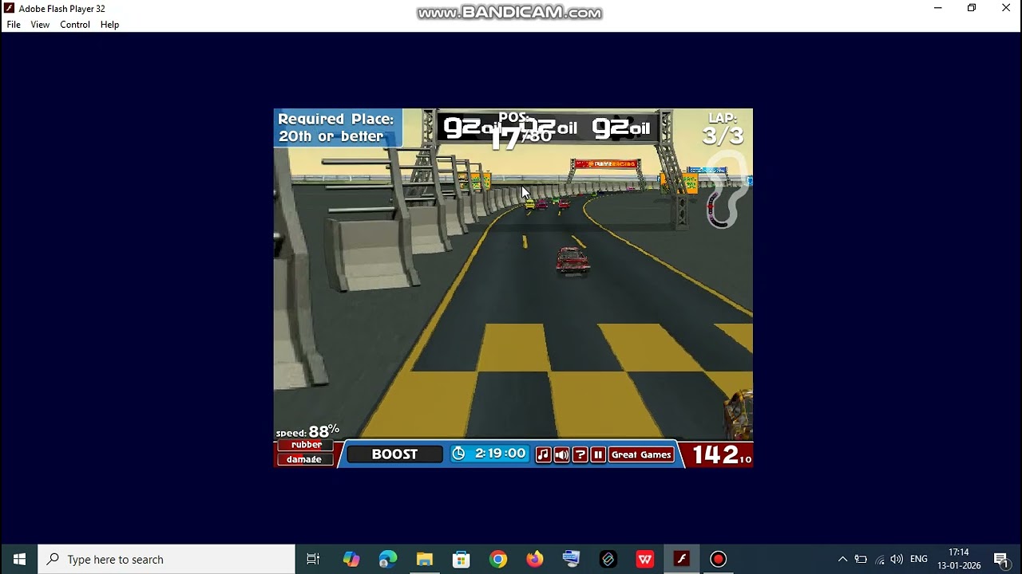Open File Explorer from taskbar
The height and width of the screenshot is (574, 1022).
(425, 559)
